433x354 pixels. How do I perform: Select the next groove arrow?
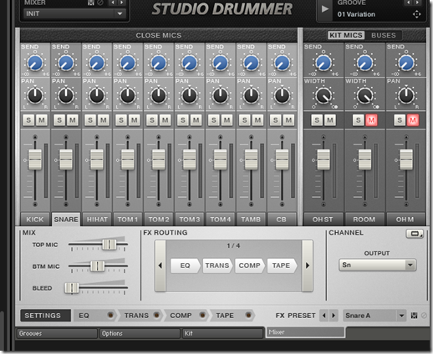(417, 3)
